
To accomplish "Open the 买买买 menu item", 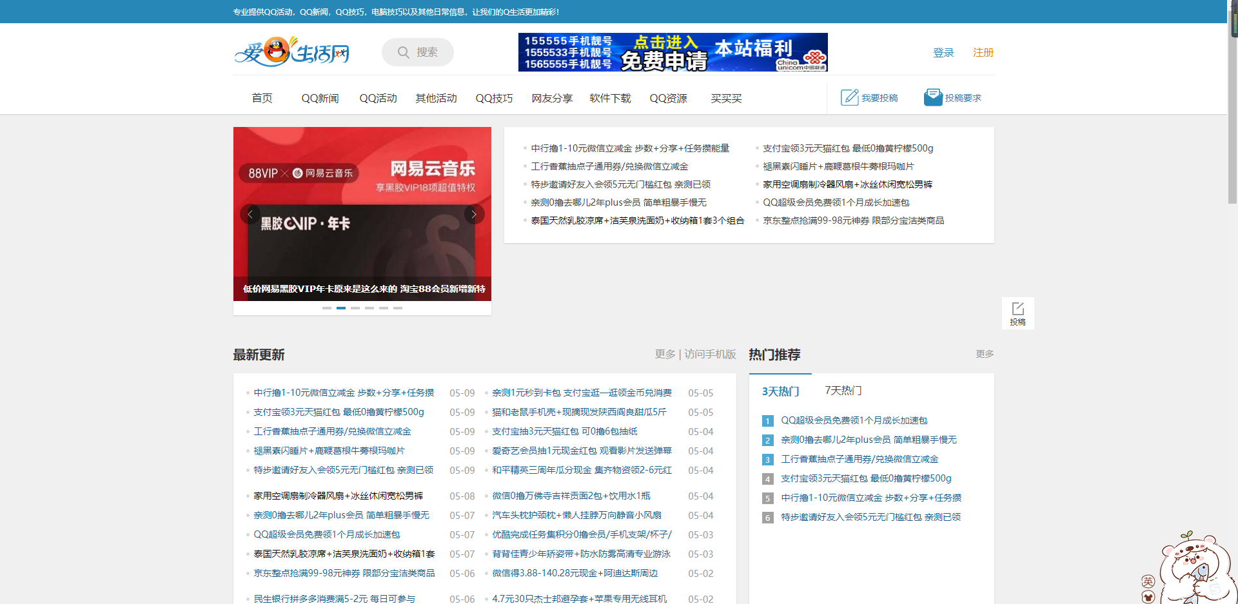I will (x=726, y=98).
